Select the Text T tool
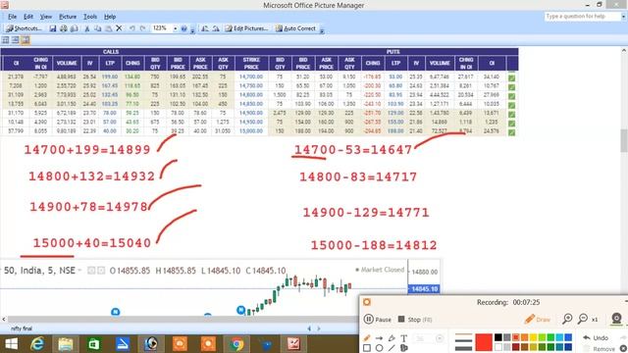Screen dimensions: 628x353 click(403, 338)
